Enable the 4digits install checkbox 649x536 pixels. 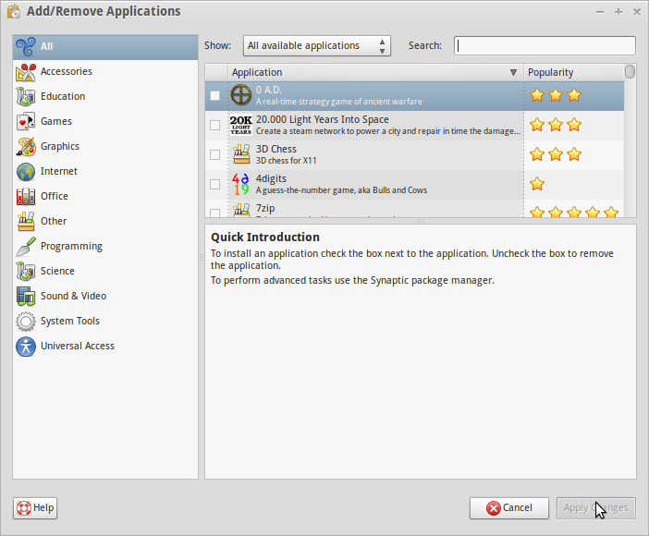(215, 184)
